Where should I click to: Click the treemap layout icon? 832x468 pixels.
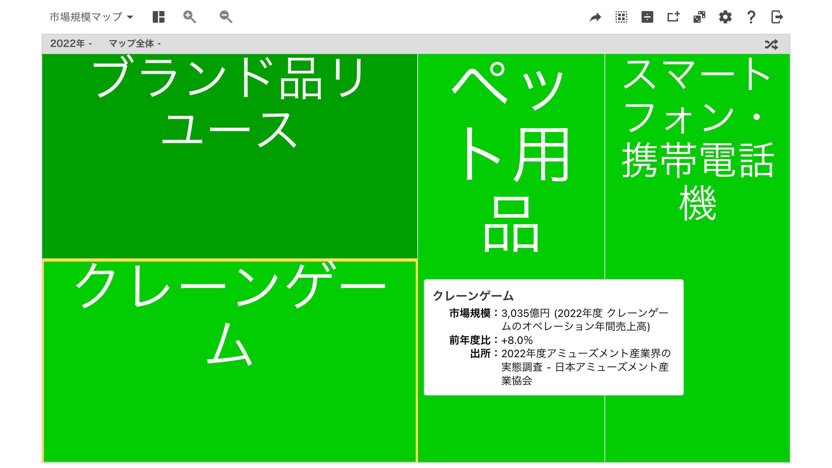coord(159,17)
